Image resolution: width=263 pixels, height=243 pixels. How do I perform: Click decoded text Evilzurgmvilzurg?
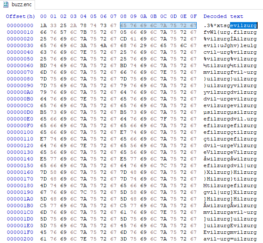click(x=230, y=232)
